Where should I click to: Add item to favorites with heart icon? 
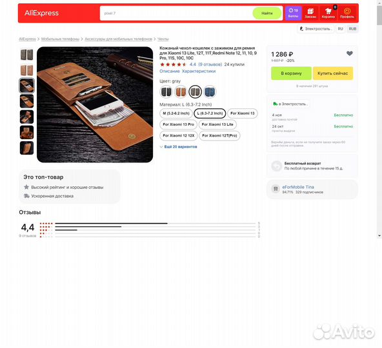[x=349, y=53]
